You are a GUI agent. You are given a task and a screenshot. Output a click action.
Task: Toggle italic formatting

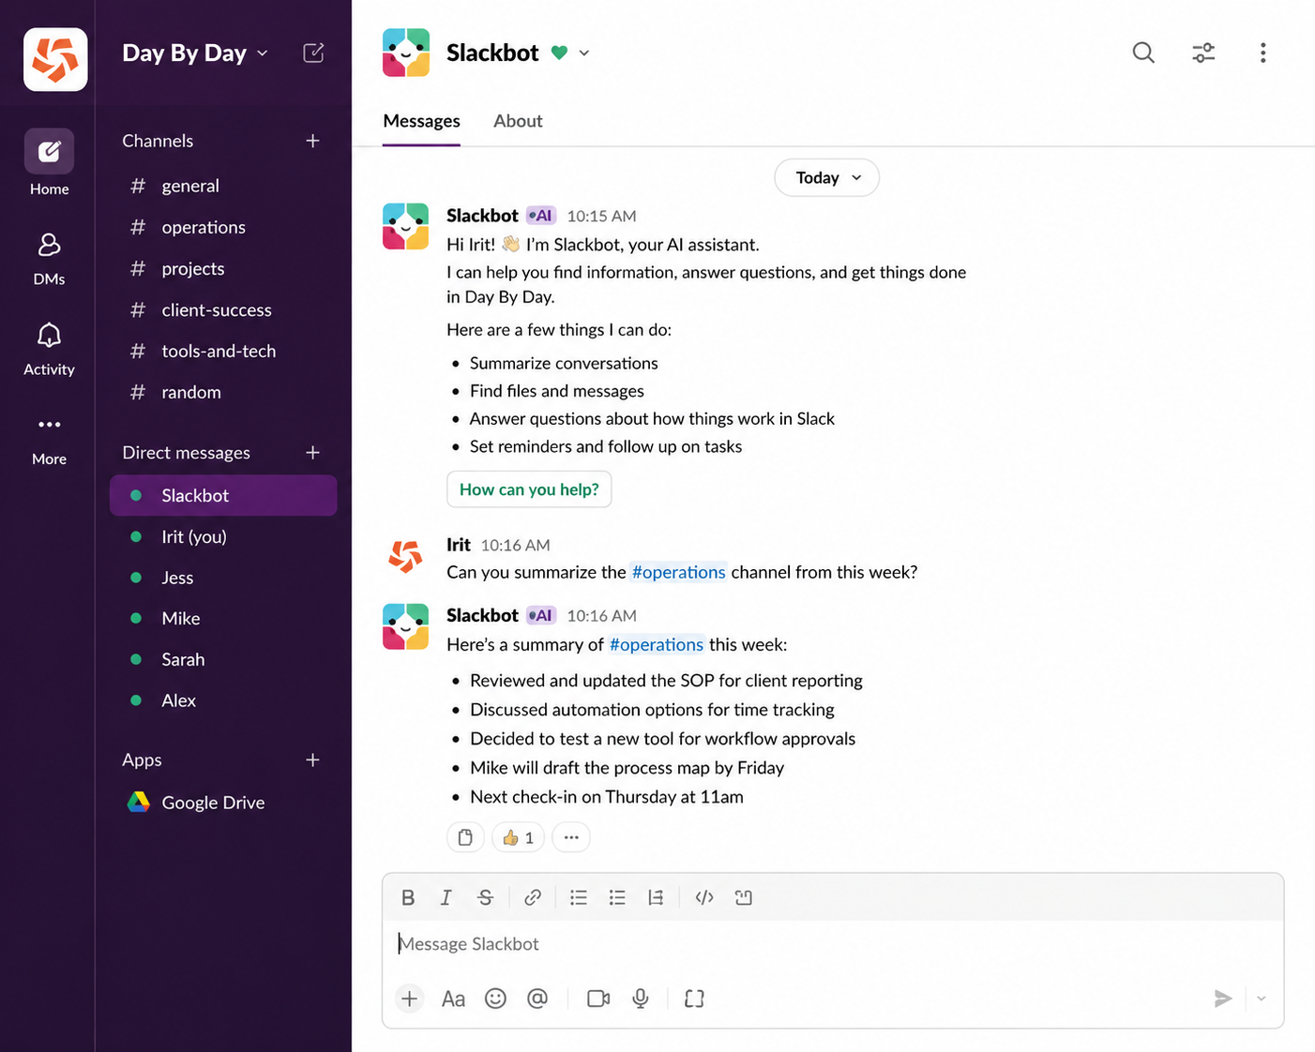tap(446, 897)
